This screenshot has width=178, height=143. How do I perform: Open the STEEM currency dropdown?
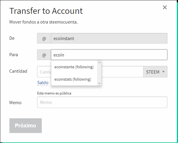pos(155,72)
